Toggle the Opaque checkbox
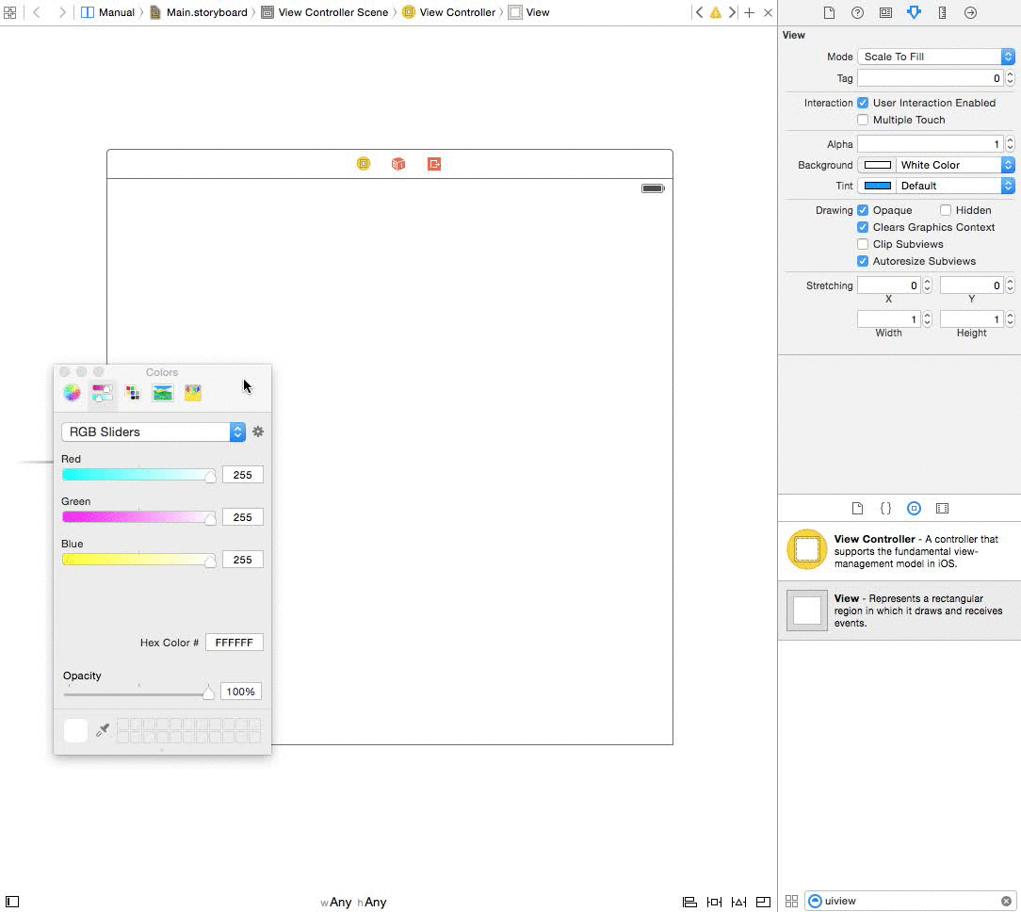This screenshot has width=1021, height=912. click(863, 210)
